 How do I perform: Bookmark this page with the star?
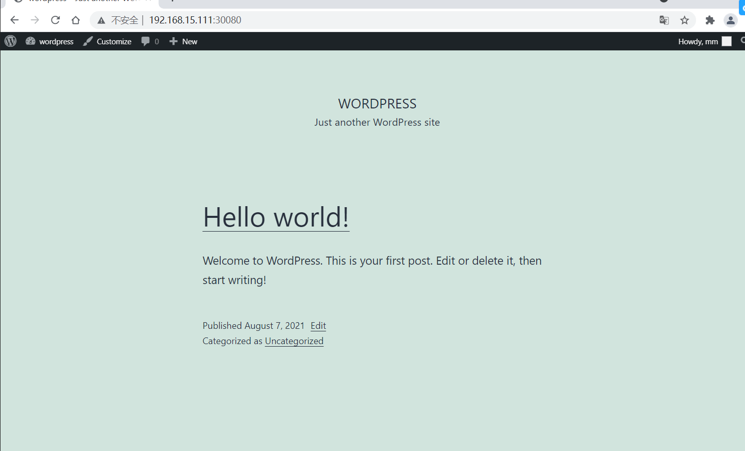click(x=684, y=20)
